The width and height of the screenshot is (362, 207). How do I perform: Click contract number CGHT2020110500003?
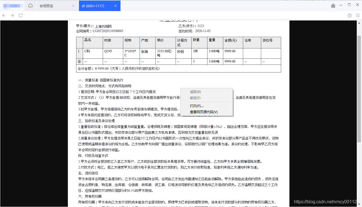pyautogui.click(x=108, y=31)
